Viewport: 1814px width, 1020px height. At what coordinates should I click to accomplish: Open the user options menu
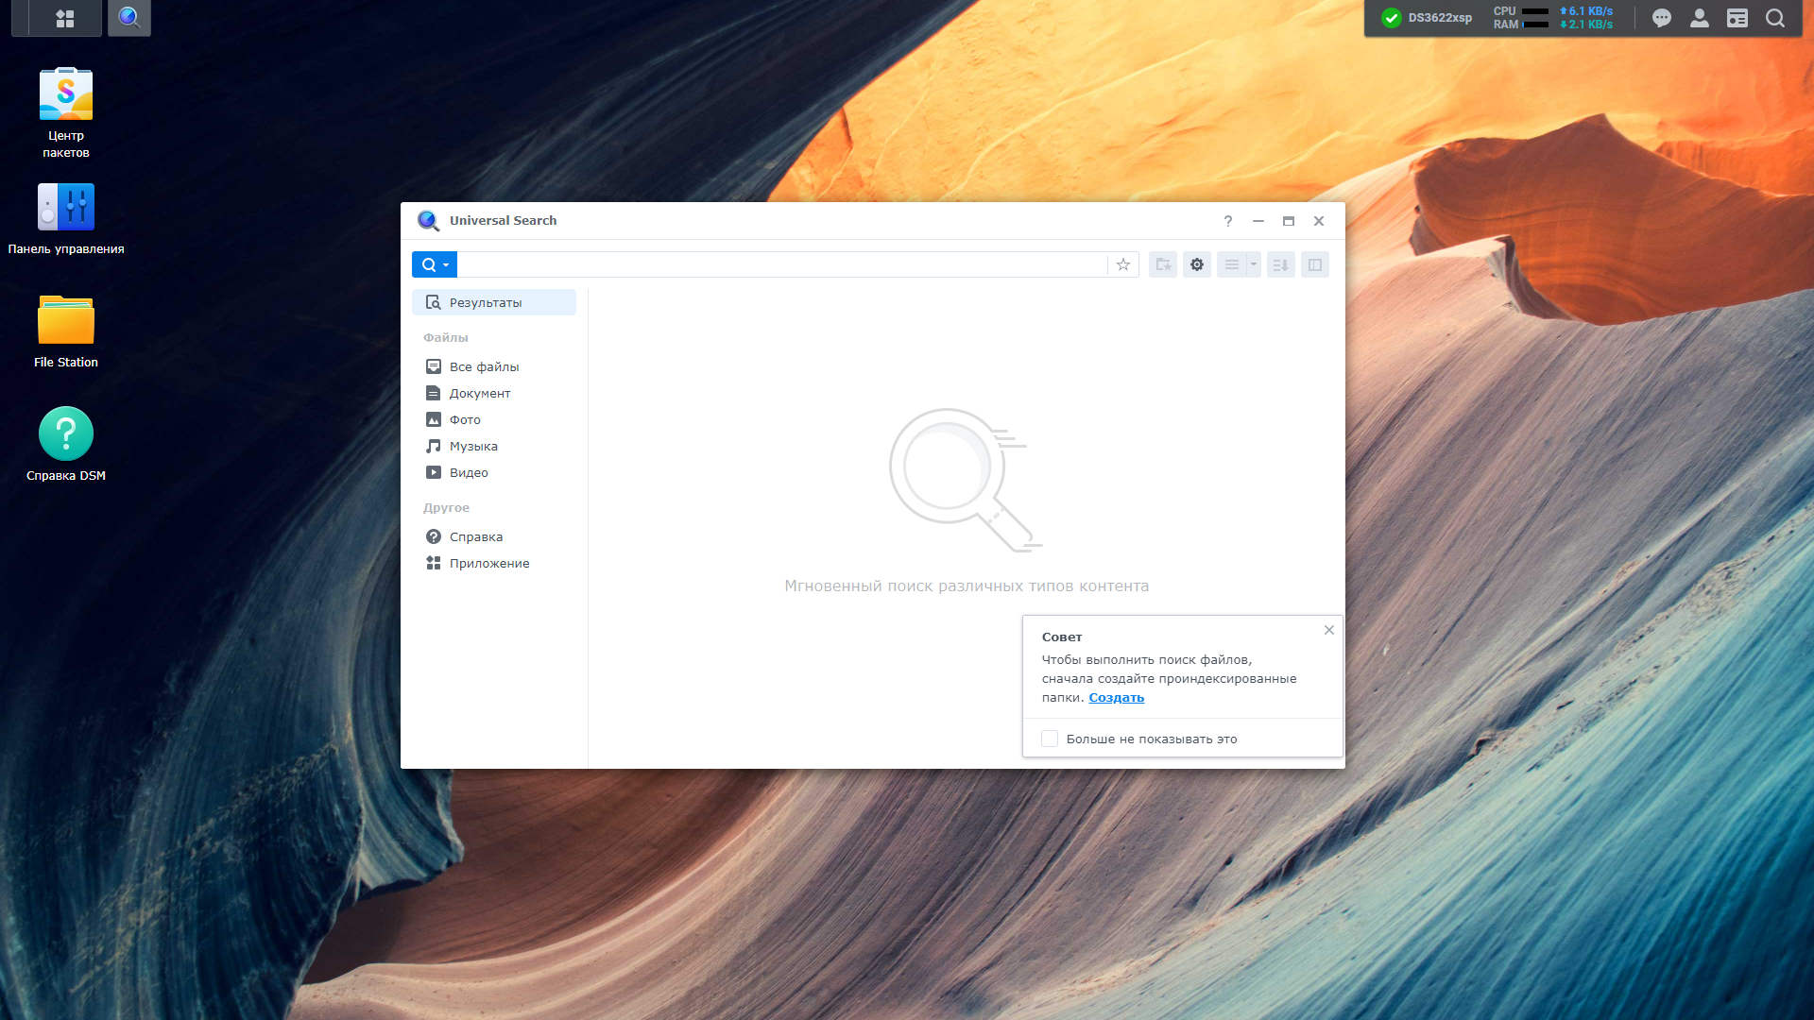point(1700,18)
